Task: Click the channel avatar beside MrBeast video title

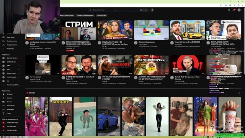Action: coord(172,43)
